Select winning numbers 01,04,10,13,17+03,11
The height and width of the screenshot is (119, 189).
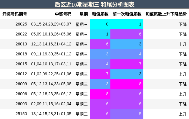51,64
